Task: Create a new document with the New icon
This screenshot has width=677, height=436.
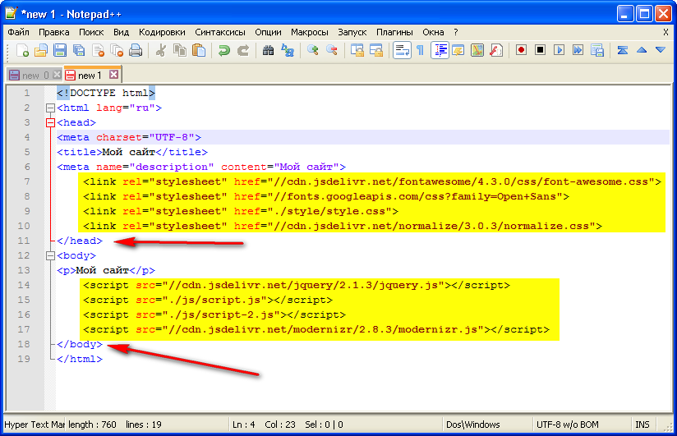Action: point(22,51)
